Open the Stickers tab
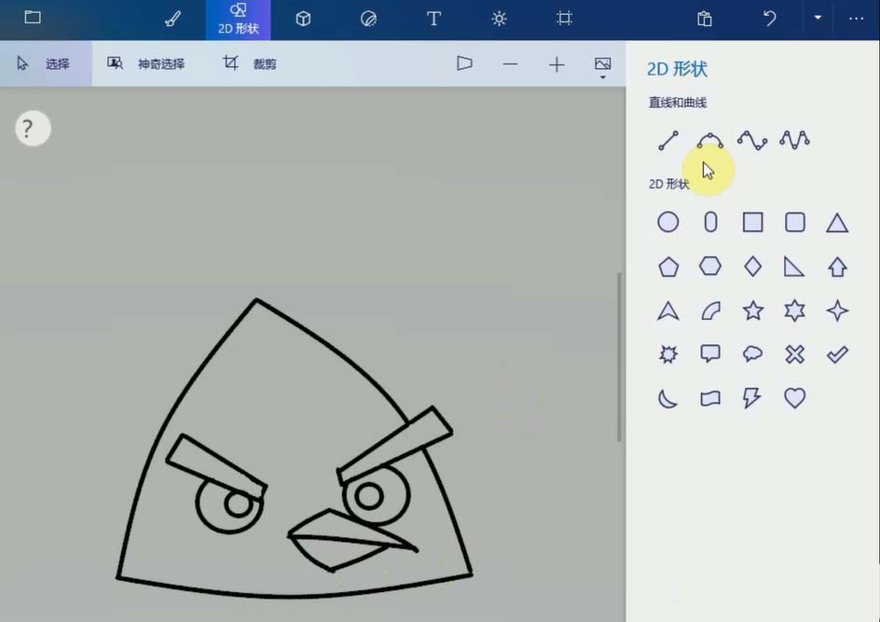The image size is (880, 622). tap(368, 19)
